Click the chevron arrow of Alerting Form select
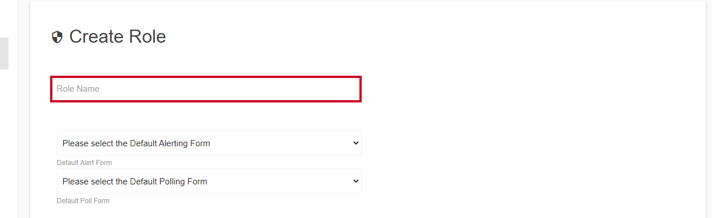 pos(356,143)
